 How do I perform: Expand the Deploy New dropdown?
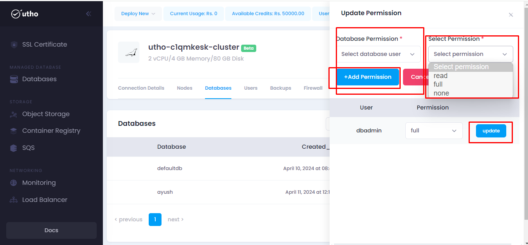(138, 14)
